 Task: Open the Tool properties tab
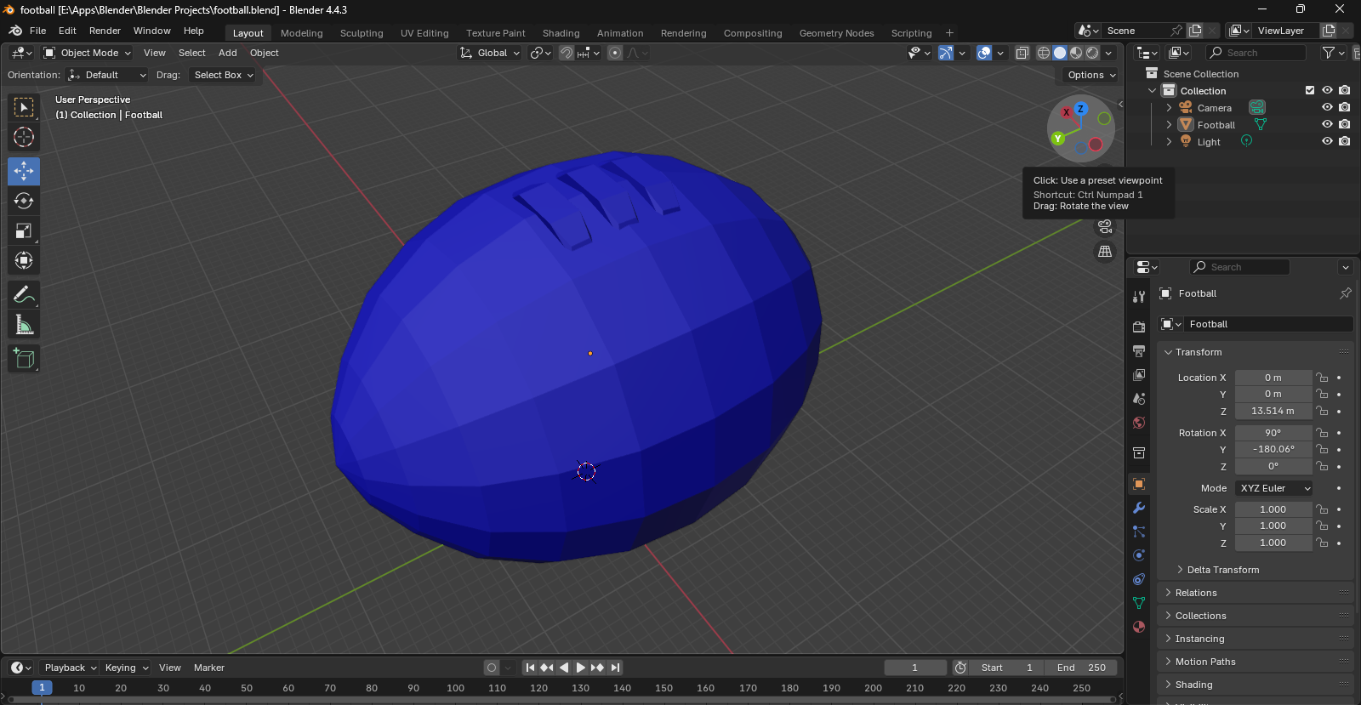[1139, 297]
